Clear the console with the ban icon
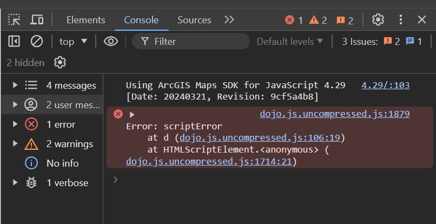 [37, 41]
